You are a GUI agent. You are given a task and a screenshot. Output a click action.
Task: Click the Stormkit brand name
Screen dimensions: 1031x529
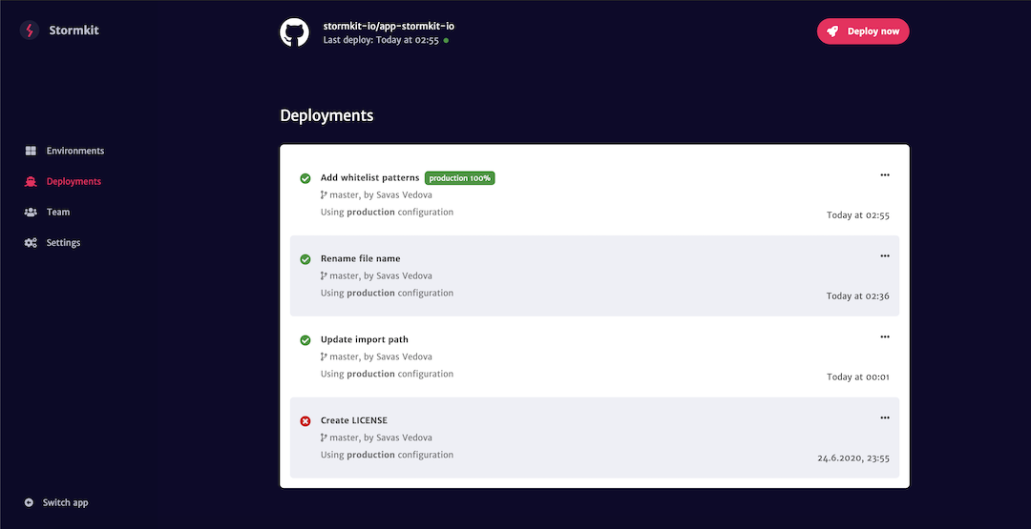click(x=74, y=31)
